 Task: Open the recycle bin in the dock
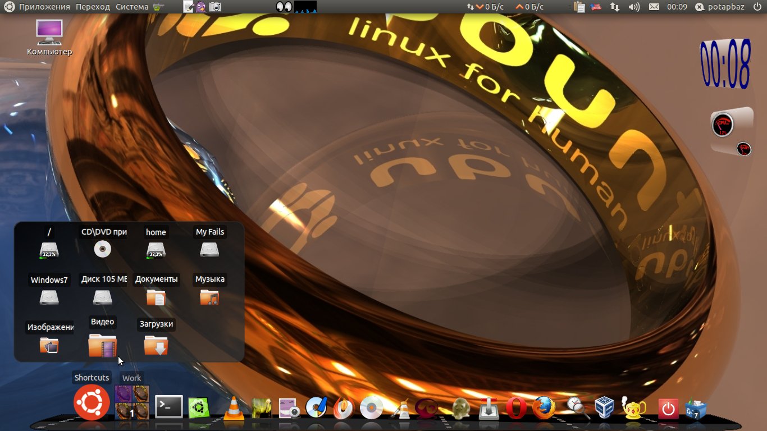pyautogui.click(x=696, y=409)
